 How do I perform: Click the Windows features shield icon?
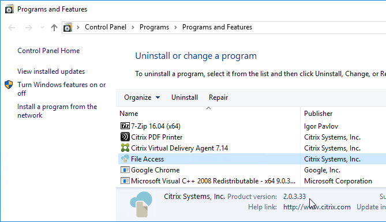[9, 85]
